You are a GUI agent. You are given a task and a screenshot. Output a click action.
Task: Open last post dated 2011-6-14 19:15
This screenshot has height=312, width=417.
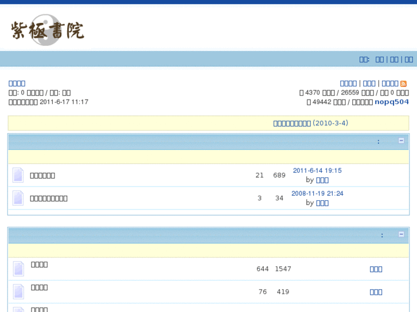coord(317,171)
